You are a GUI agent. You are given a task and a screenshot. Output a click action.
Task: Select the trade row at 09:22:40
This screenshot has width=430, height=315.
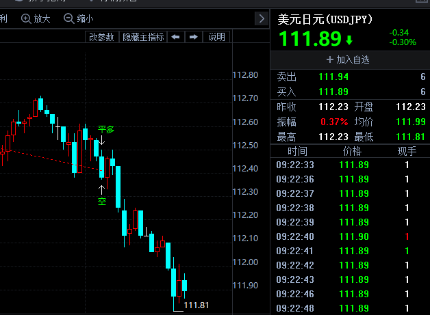(350, 236)
